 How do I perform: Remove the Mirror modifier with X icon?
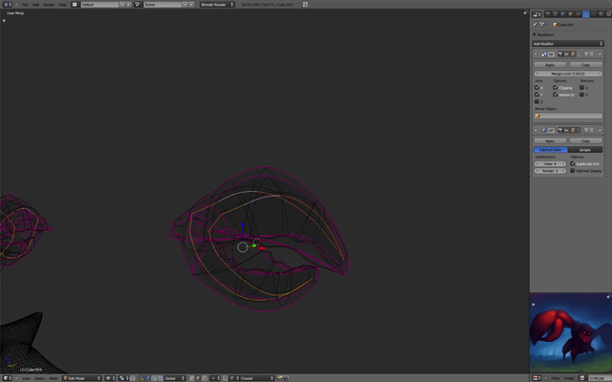point(600,54)
